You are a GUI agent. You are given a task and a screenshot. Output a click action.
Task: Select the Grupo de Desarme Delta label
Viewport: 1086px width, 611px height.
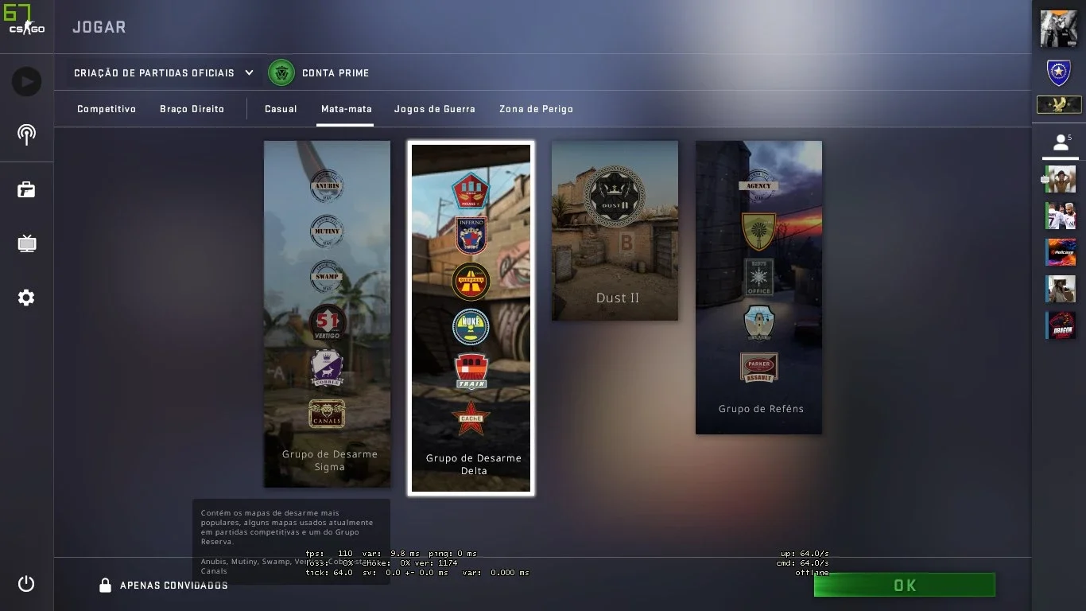(x=473, y=465)
